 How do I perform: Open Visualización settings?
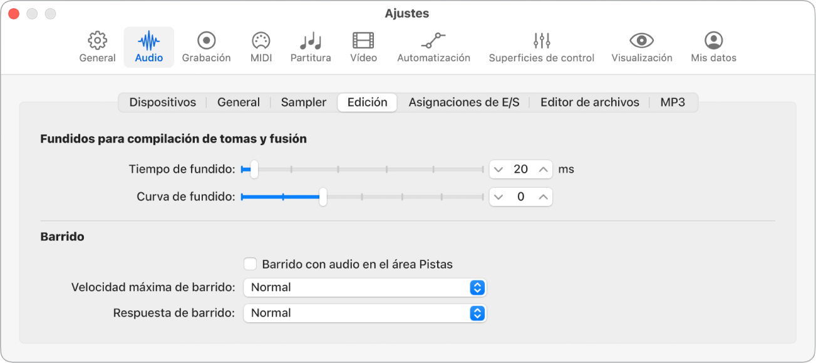[x=641, y=46]
